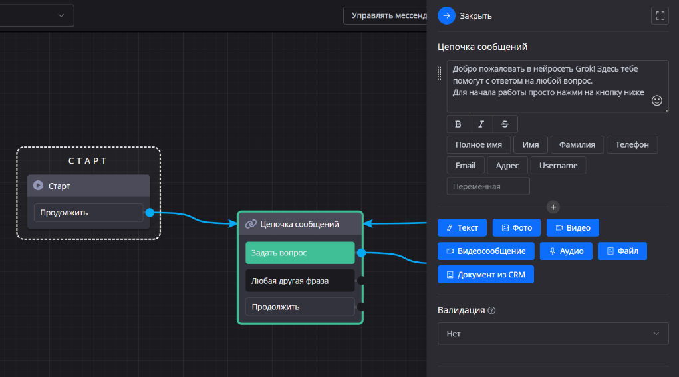Add a Фото element
Image resolution: width=679 pixels, height=377 pixels.
[x=516, y=228]
